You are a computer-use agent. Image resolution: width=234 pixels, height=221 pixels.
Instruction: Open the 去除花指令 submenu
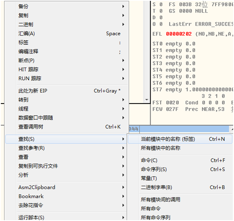[x=66, y=205]
